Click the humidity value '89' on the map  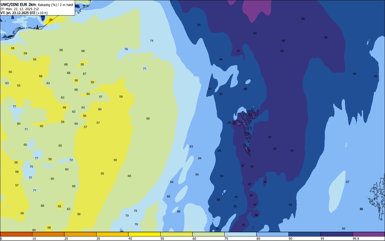(x=343, y=229)
